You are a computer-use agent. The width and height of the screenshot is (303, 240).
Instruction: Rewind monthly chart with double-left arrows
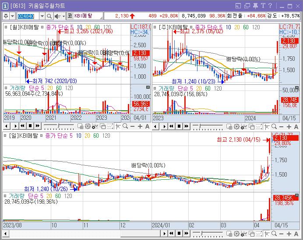[23, 126]
